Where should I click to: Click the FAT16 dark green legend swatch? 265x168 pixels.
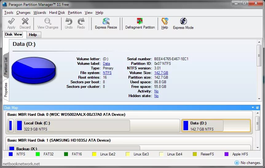pos(66,154)
